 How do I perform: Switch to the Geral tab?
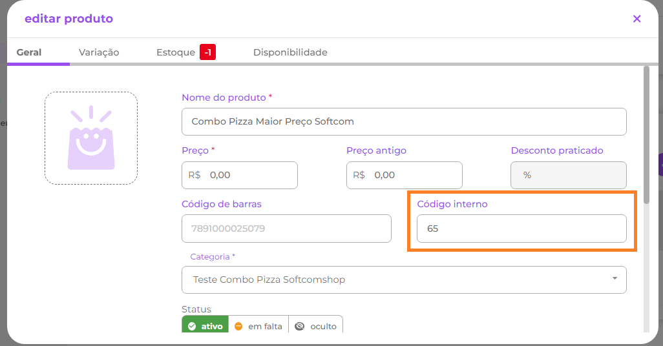29,52
